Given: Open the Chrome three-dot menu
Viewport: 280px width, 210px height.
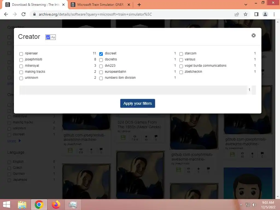Looking at the screenshot, I should [x=274, y=14].
